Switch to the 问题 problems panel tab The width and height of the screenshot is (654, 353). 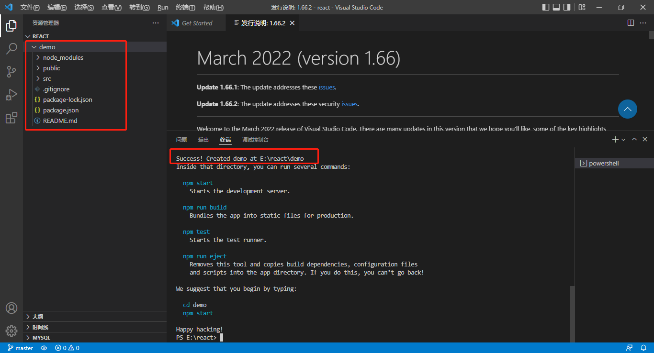(181, 140)
